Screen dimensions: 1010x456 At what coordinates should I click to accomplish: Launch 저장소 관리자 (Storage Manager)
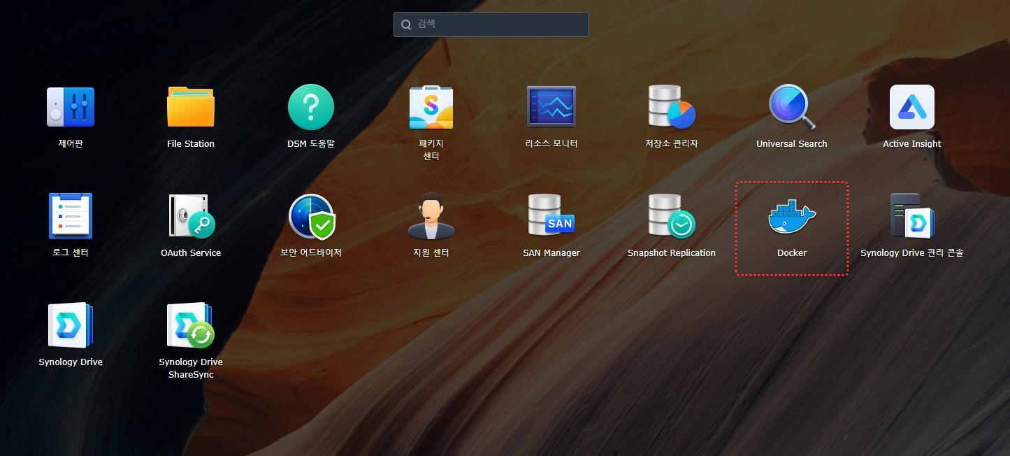tap(671, 106)
